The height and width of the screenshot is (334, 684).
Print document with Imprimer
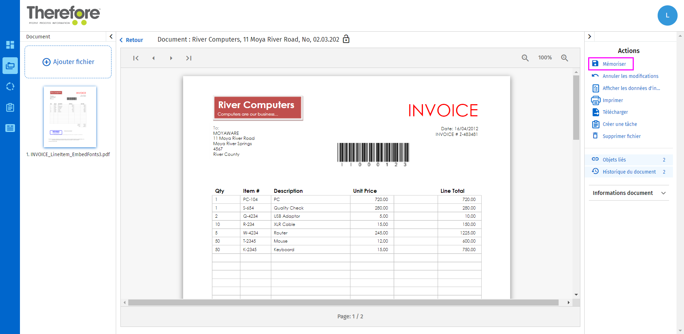613,100
